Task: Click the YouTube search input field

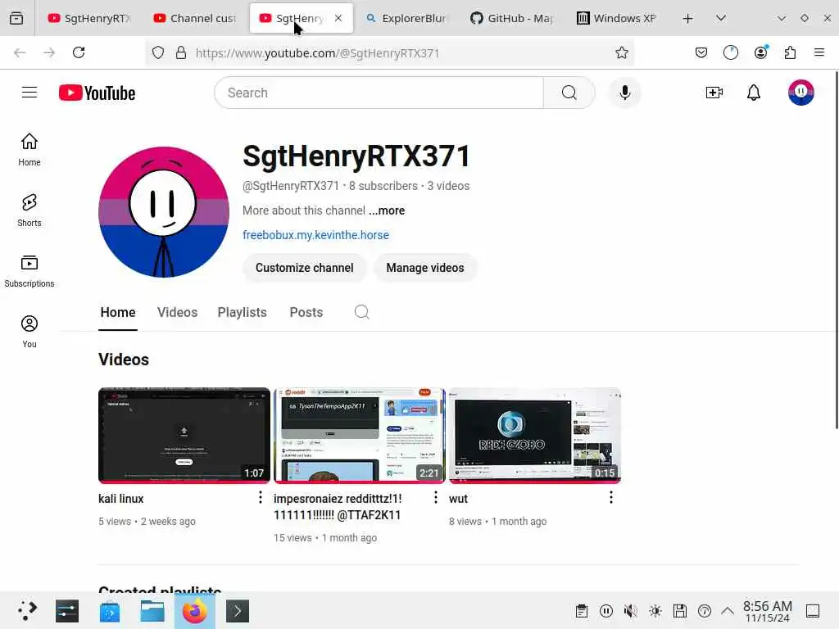Action: (379, 93)
